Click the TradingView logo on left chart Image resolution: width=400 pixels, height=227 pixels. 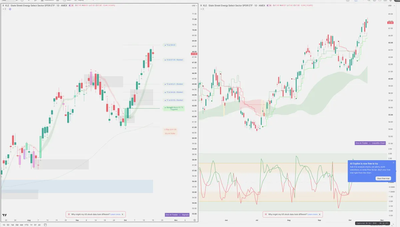click(5, 215)
